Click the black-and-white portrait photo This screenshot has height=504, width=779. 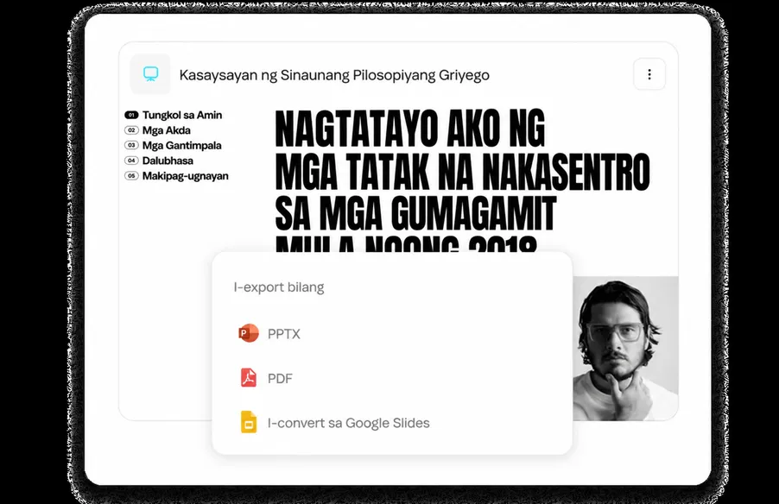pyautogui.click(x=625, y=349)
